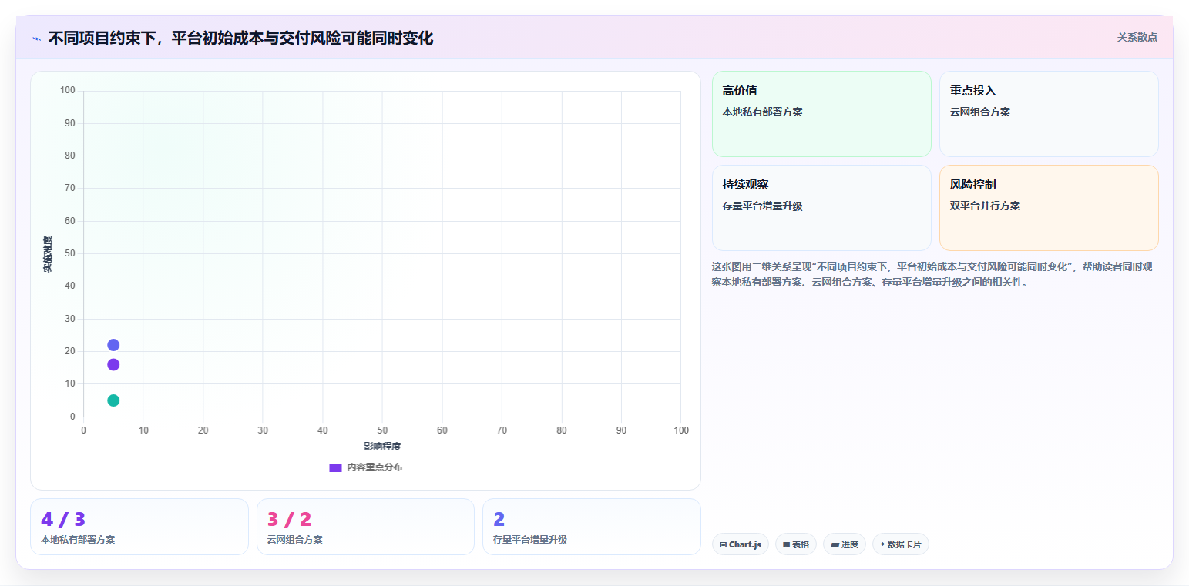Open the 高价值 quadrant card

[821, 114]
